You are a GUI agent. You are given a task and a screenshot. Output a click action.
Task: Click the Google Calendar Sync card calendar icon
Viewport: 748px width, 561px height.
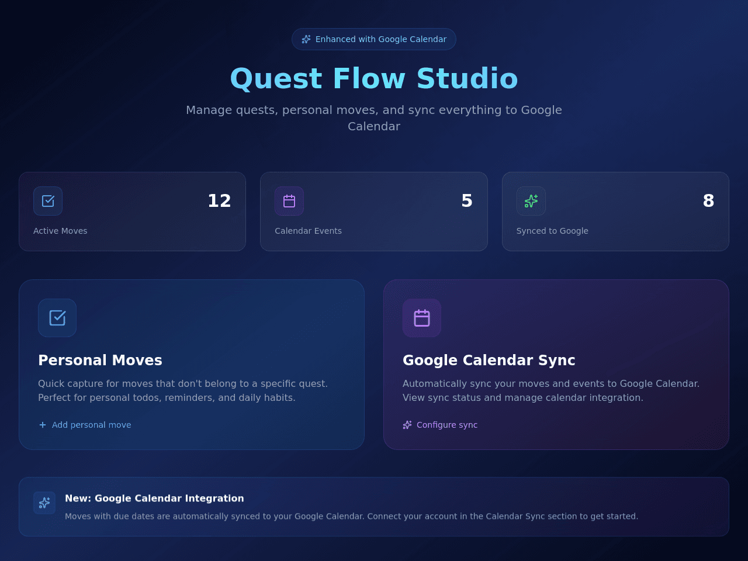pos(422,318)
